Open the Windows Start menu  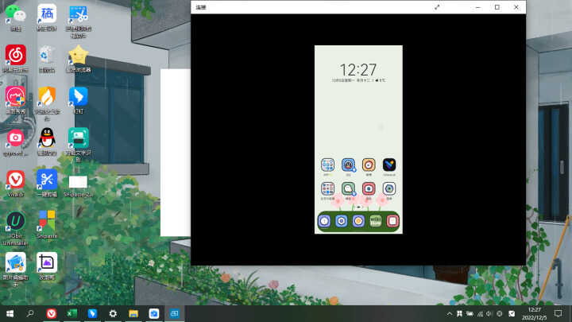coord(10,313)
